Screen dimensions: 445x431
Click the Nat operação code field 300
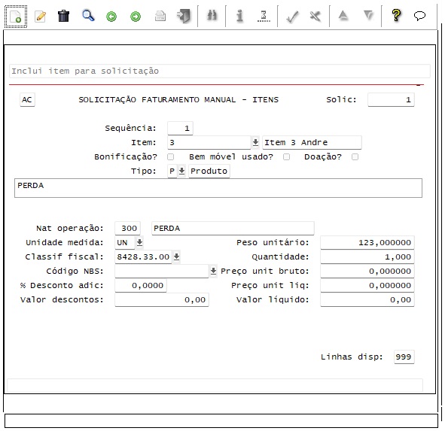click(127, 228)
